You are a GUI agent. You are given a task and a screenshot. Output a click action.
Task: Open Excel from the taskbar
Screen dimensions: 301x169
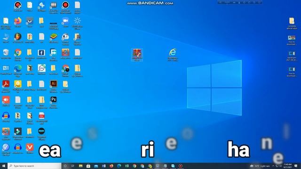tap(127, 166)
